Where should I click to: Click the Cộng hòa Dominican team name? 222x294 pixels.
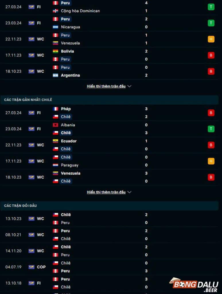pyautogui.click(x=80, y=11)
